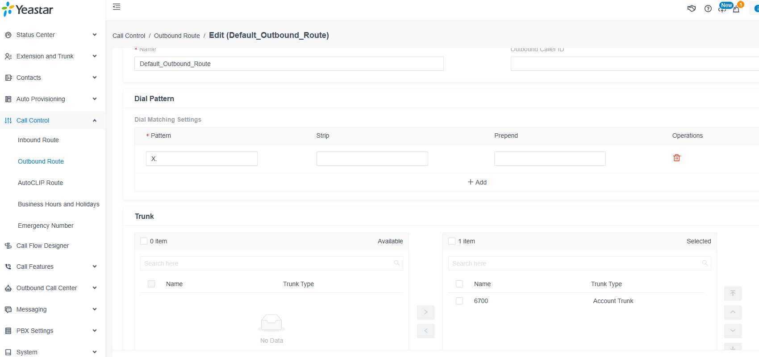
Task: Expand the Auto Provisioning menu chevron
Action: [95, 99]
